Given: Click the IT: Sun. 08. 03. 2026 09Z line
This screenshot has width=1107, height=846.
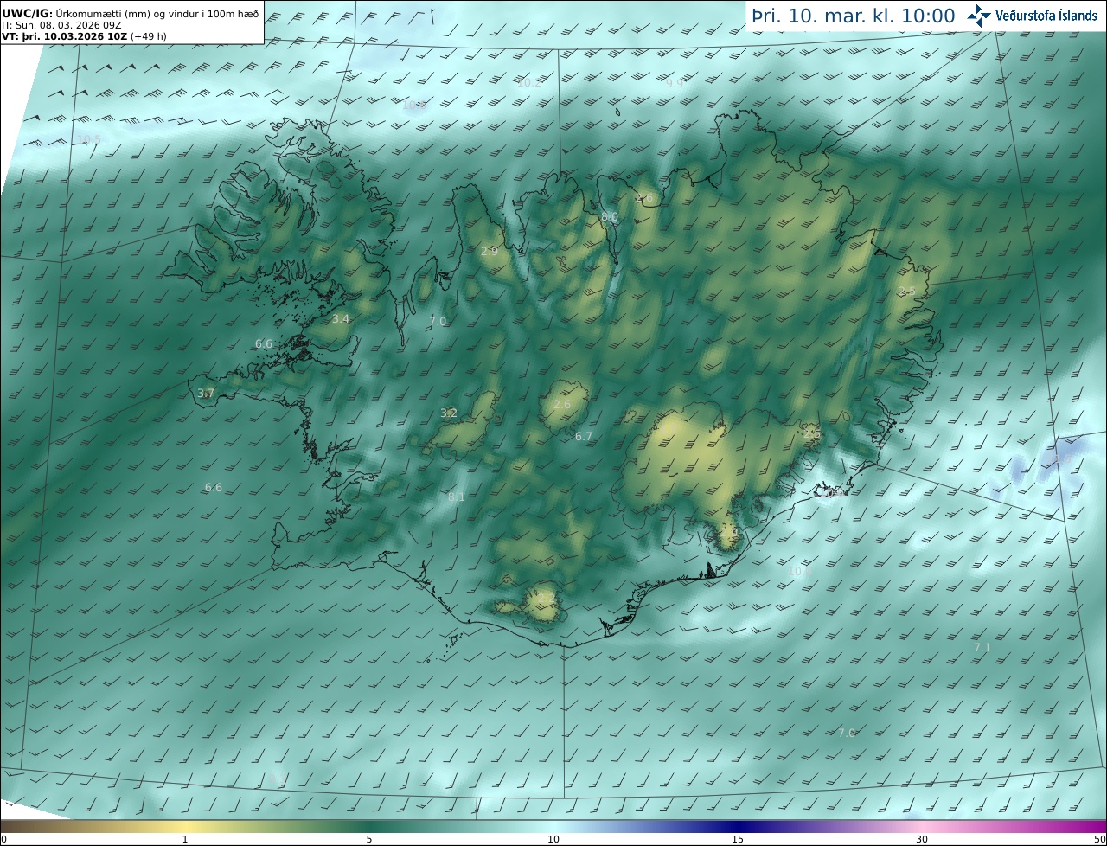Looking at the screenshot, I should (x=61, y=26).
